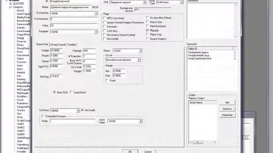
Task: Enable the Long Bursts checkbox
Action: click(x=71, y=92)
